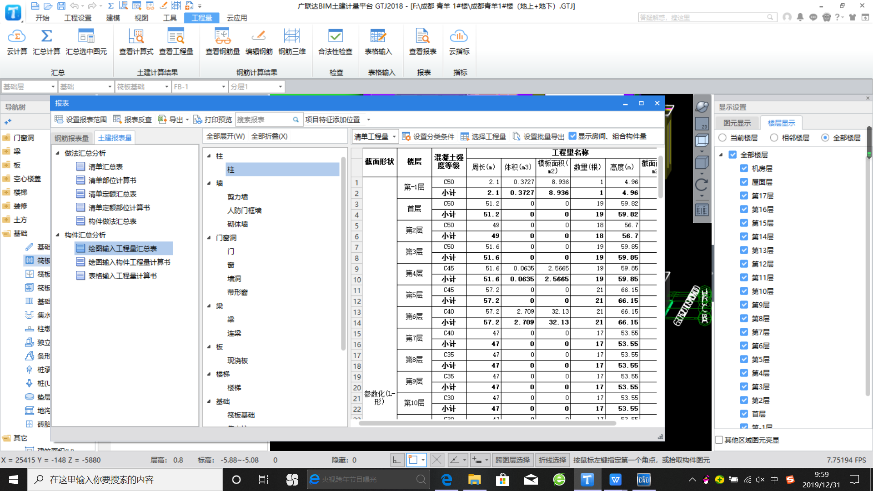The width and height of the screenshot is (873, 491).
Task: Collapse the 做法汇总分析 tree node
Action: click(58, 153)
